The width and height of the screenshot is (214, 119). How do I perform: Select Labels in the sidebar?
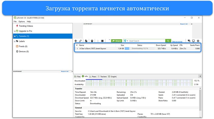click(x=22, y=41)
